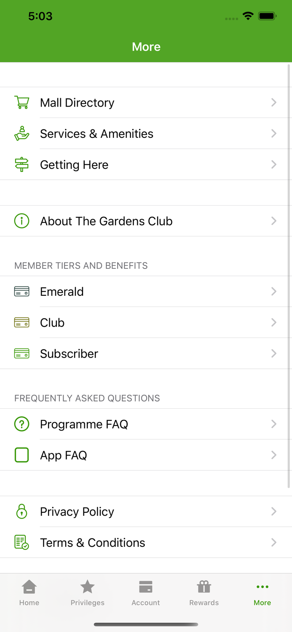Switch to the Home tab
Image resolution: width=292 pixels, height=632 pixels.
[x=29, y=592]
